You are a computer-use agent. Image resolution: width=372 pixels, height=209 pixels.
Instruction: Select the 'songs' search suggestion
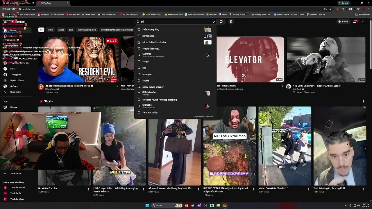tap(175, 61)
